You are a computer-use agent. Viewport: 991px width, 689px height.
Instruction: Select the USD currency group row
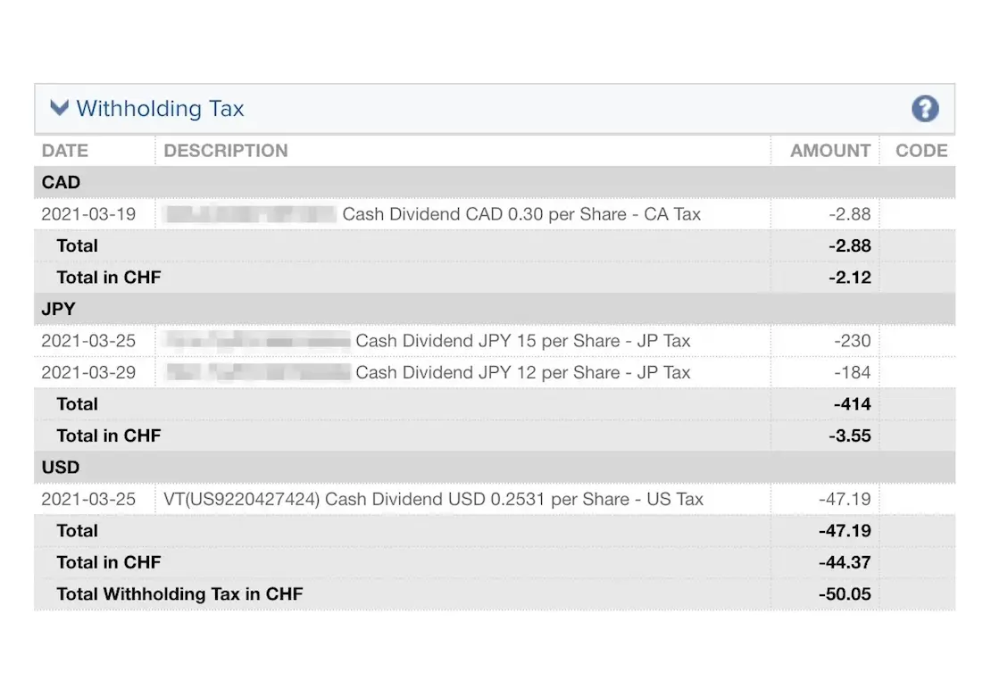point(61,467)
